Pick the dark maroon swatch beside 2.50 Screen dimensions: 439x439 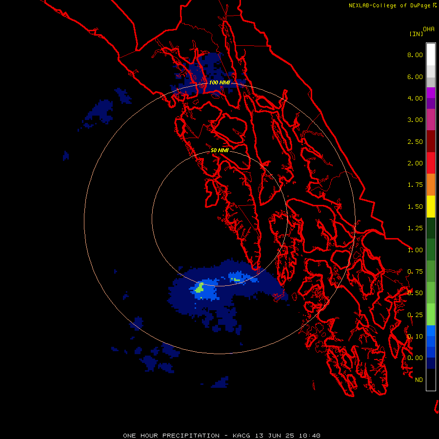(431, 141)
